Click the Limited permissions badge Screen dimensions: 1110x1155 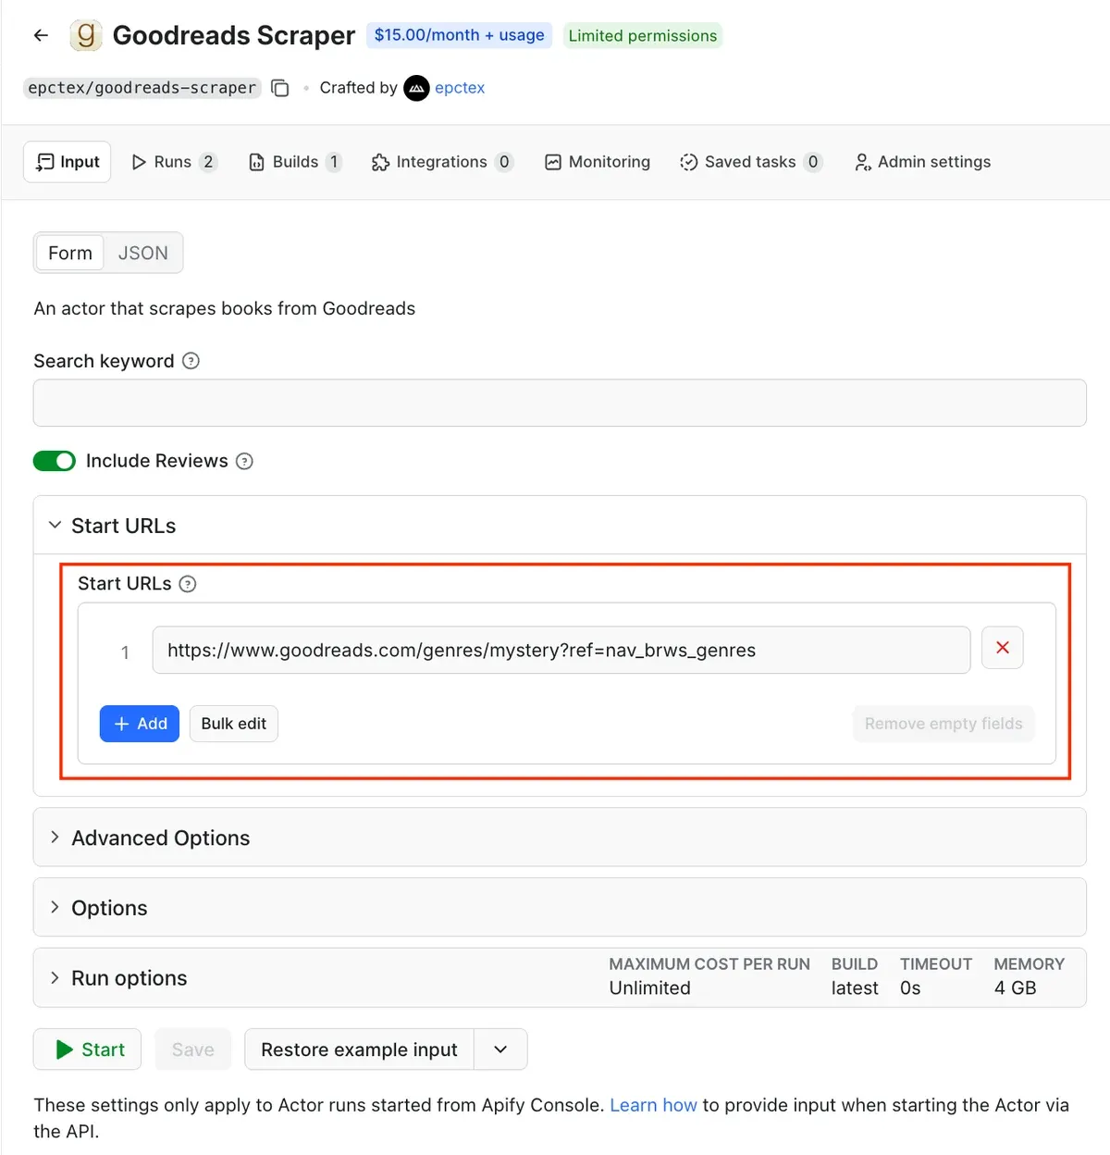pos(643,36)
